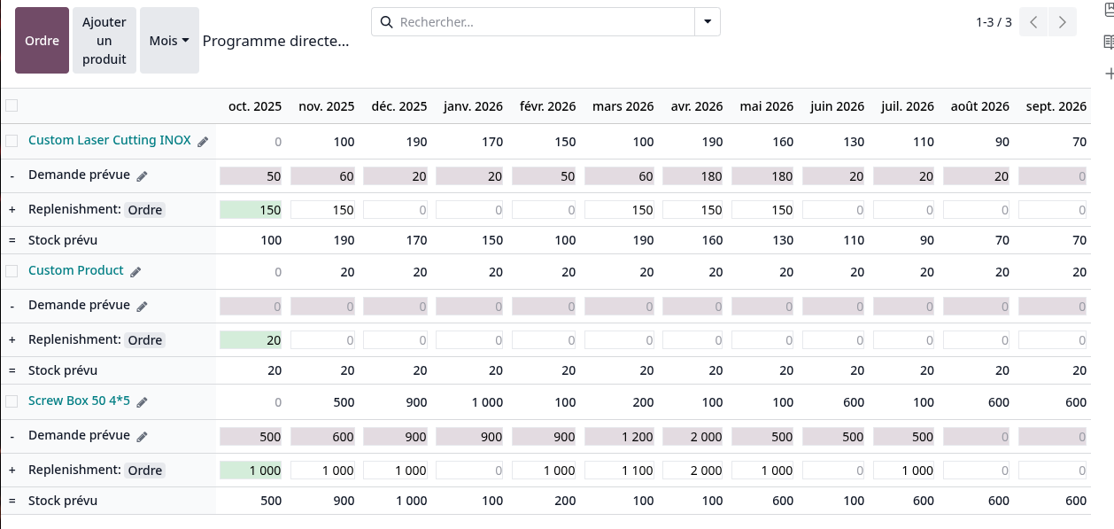
Task: Check the checkbox next to Custom Product
Action: pyautogui.click(x=12, y=270)
